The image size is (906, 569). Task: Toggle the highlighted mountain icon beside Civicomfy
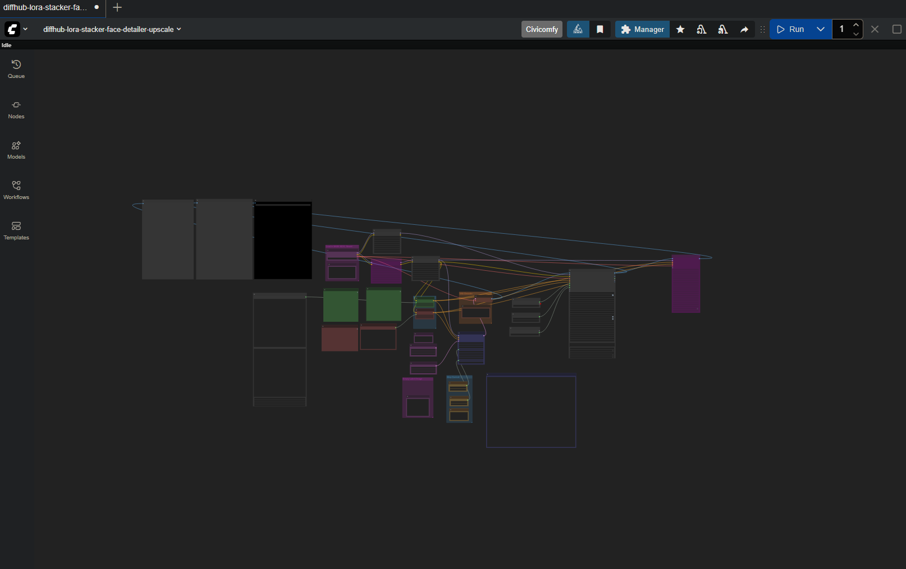pyautogui.click(x=578, y=29)
